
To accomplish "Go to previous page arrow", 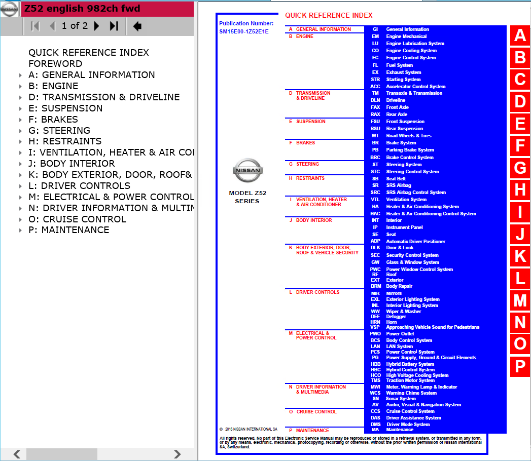I will tap(52, 26).
